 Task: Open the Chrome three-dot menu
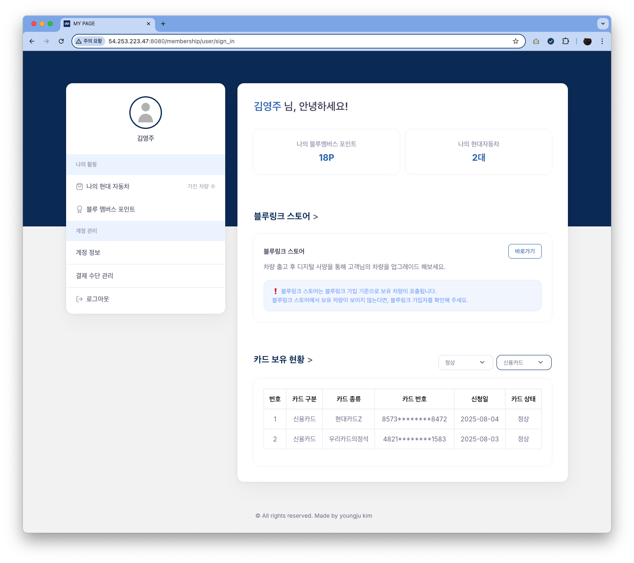pyautogui.click(x=602, y=41)
